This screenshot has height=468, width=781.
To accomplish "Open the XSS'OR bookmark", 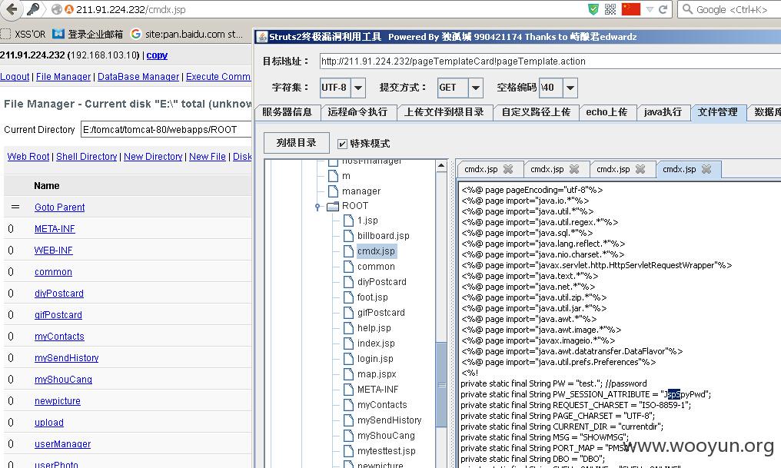I will coord(23,34).
